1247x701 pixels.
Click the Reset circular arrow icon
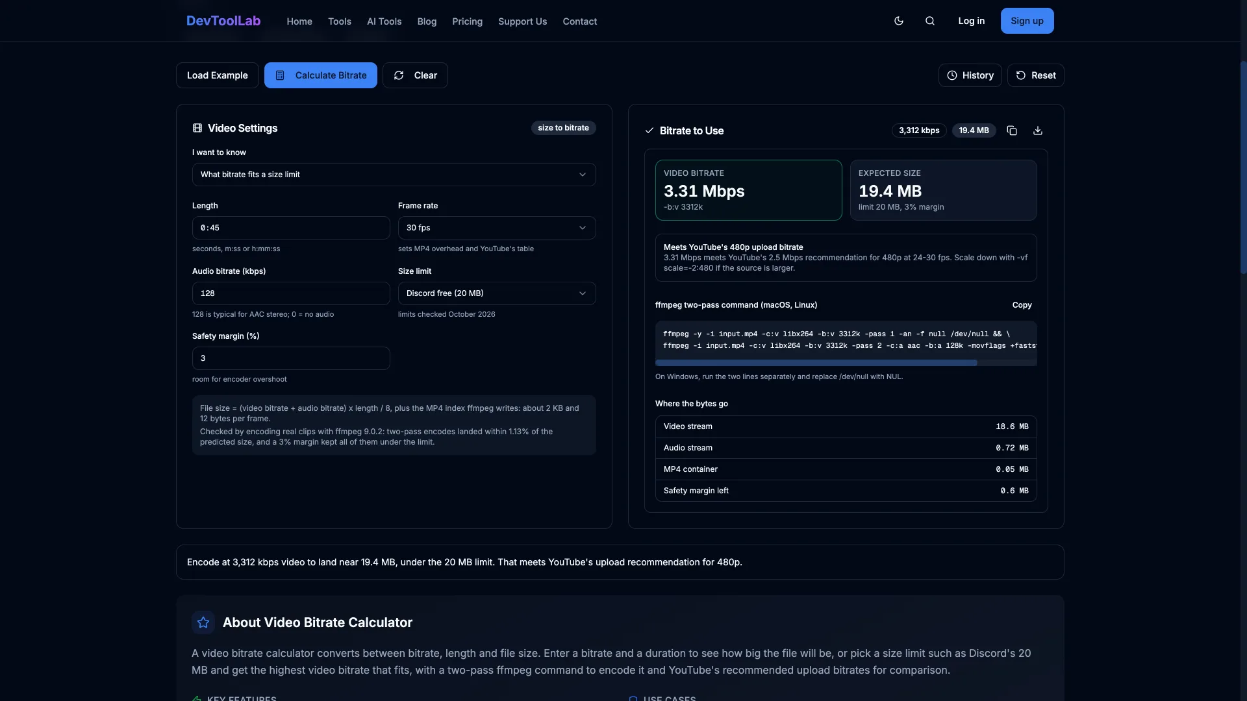point(1021,75)
